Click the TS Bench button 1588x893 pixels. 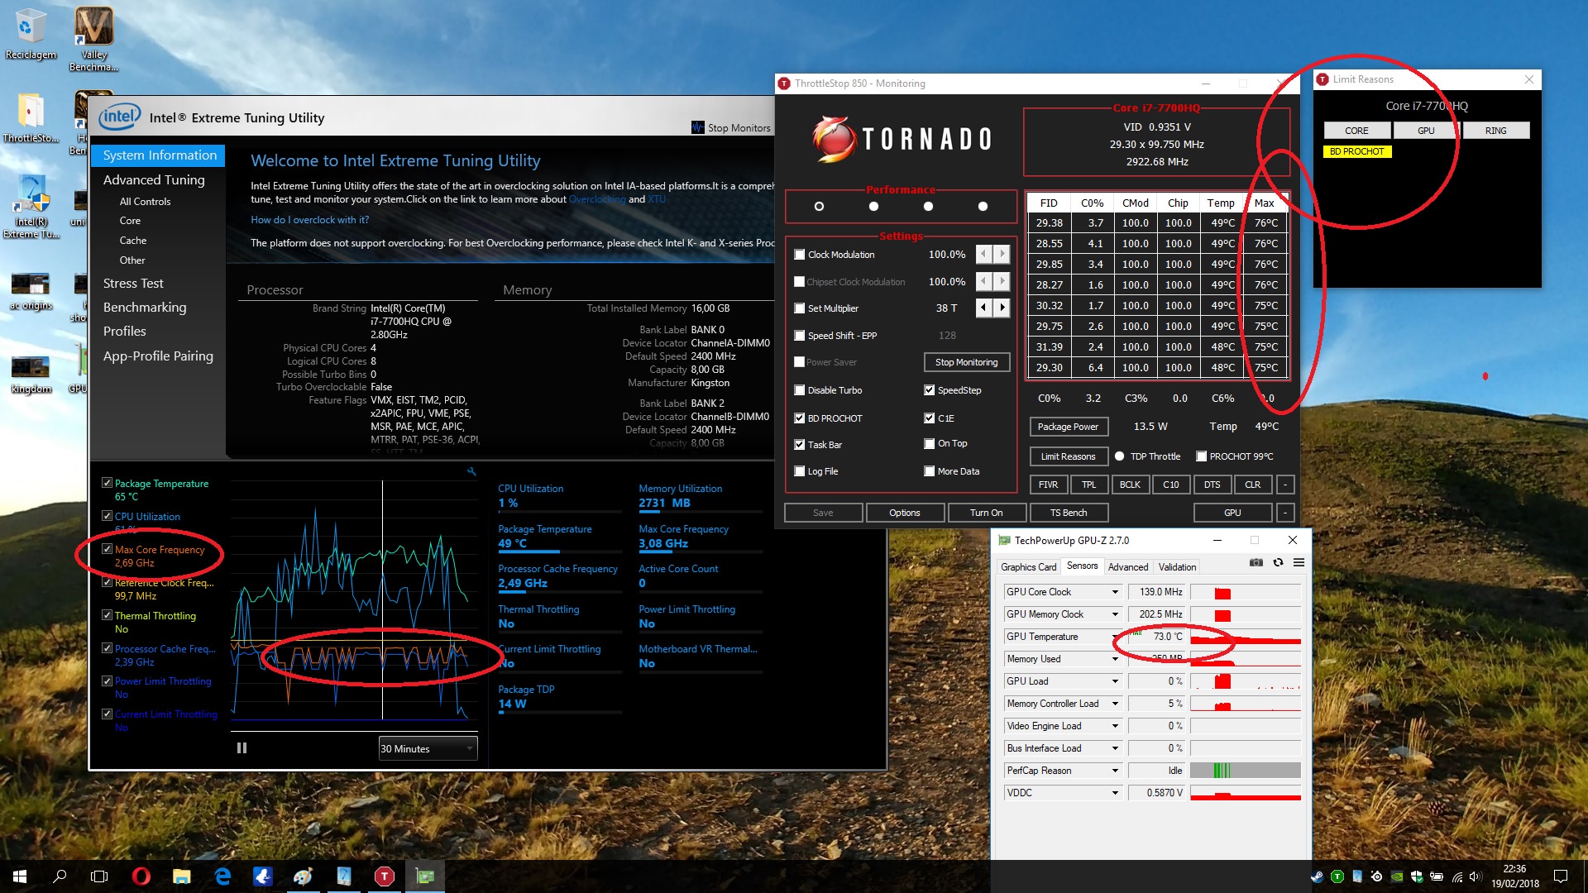pyautogui.click(x=1069, y=513)
